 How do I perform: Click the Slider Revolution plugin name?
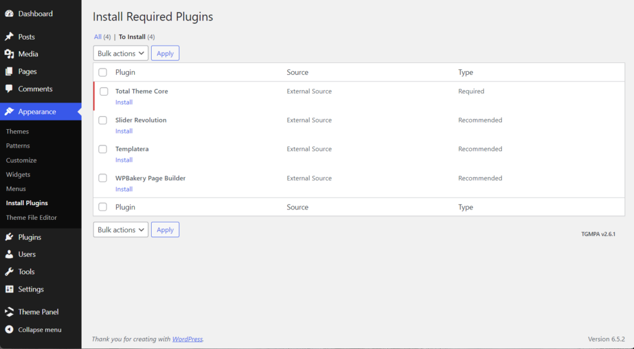[x=141, y=120]
